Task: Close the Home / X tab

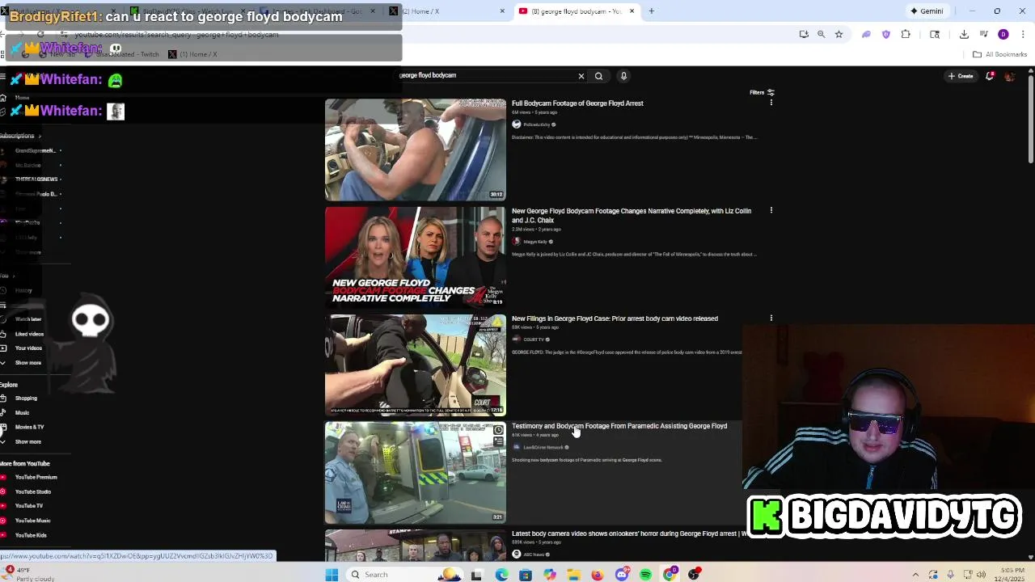Action: point(502,11)
